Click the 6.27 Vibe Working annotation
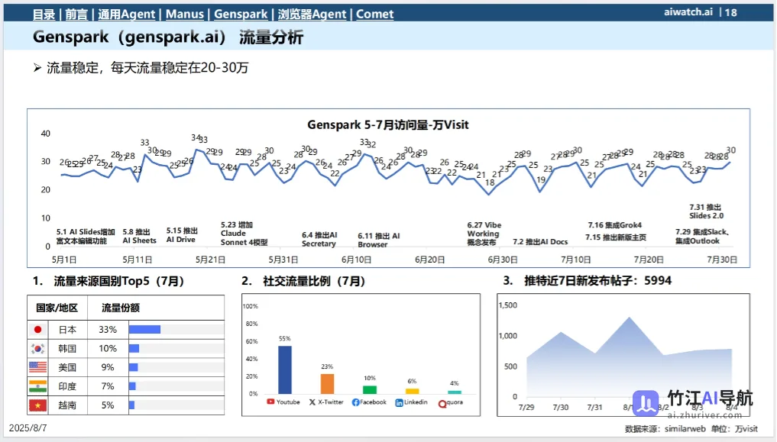 coord(484,234)
